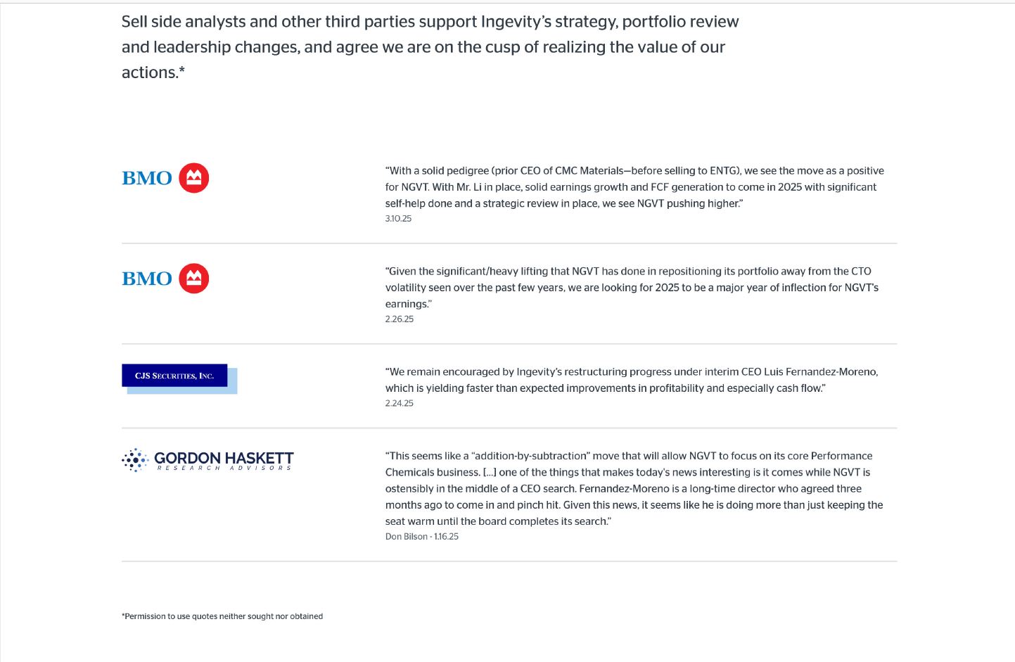
Task: Click the "Don Bilson · 1.16.25" attribution
Action: pyautogui.click(x=421, y=537)
